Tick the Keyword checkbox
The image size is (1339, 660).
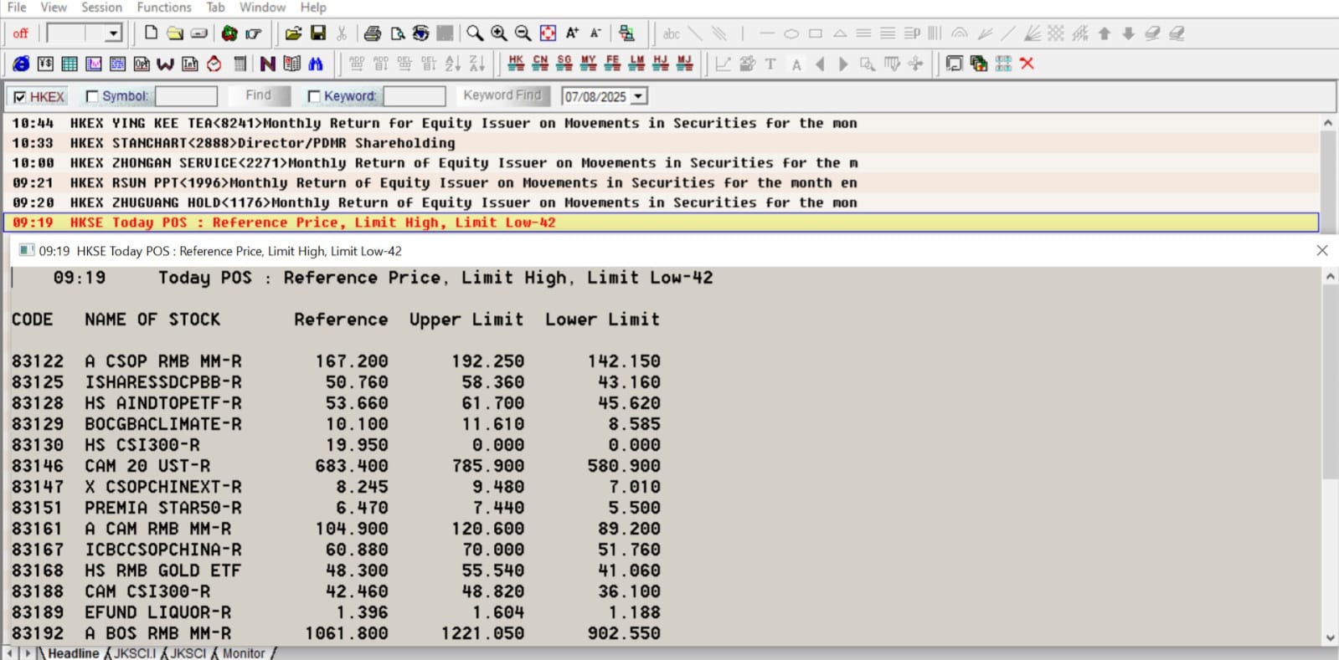click(x=314, y=97)
